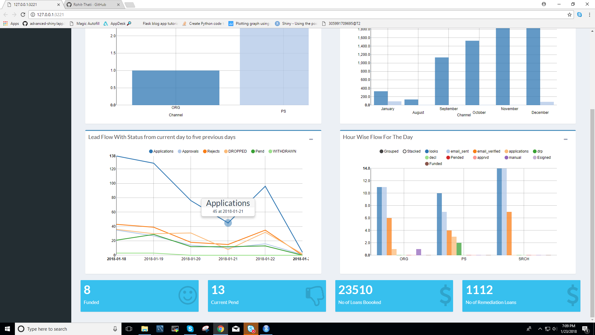Screen dimensions: 595x335
Task: Click the smiley icon on the Funded tile
Action: (x=187, y=295)
